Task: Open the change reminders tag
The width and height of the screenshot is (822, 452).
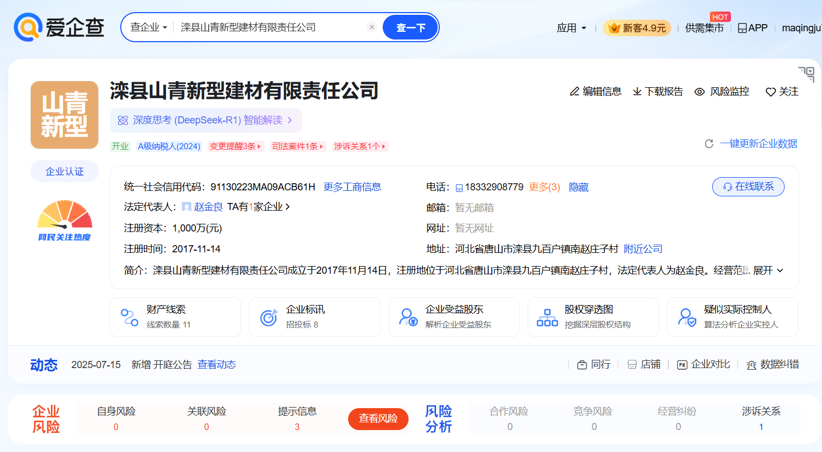Action: (235, 146)
